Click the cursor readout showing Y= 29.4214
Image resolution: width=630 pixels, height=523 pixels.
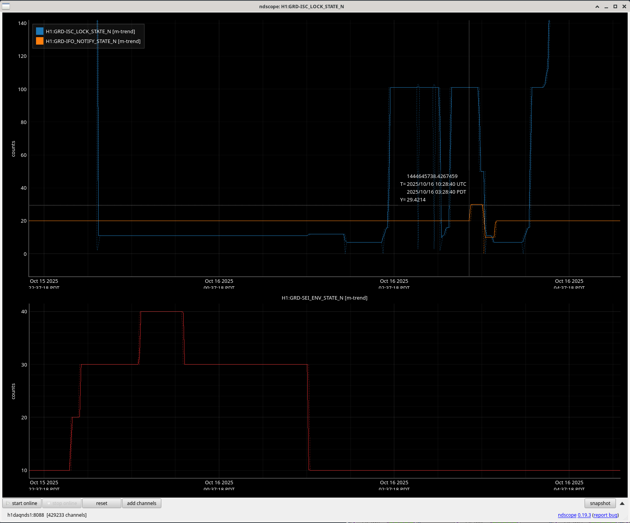click(413, 199)
